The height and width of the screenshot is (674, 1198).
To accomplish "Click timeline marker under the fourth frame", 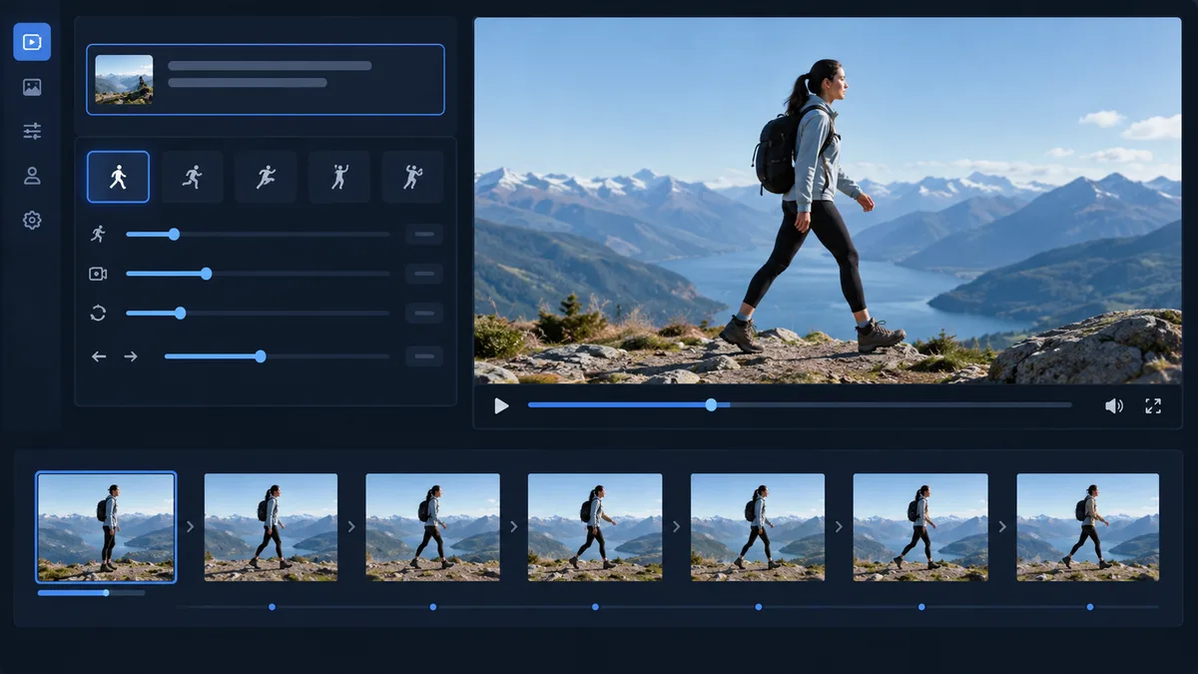I will pos(595,606).
